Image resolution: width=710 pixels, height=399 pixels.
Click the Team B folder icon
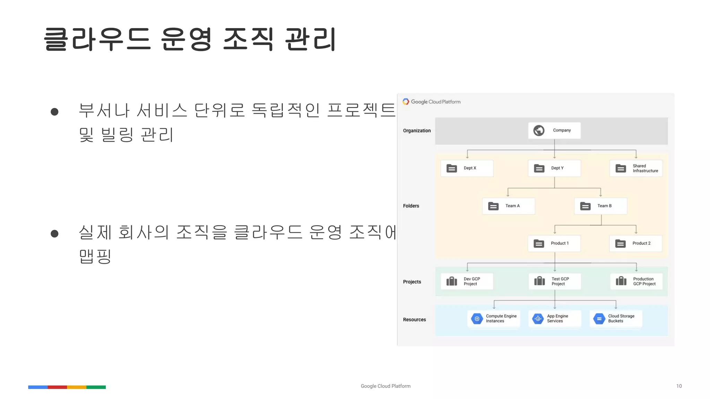585,206
